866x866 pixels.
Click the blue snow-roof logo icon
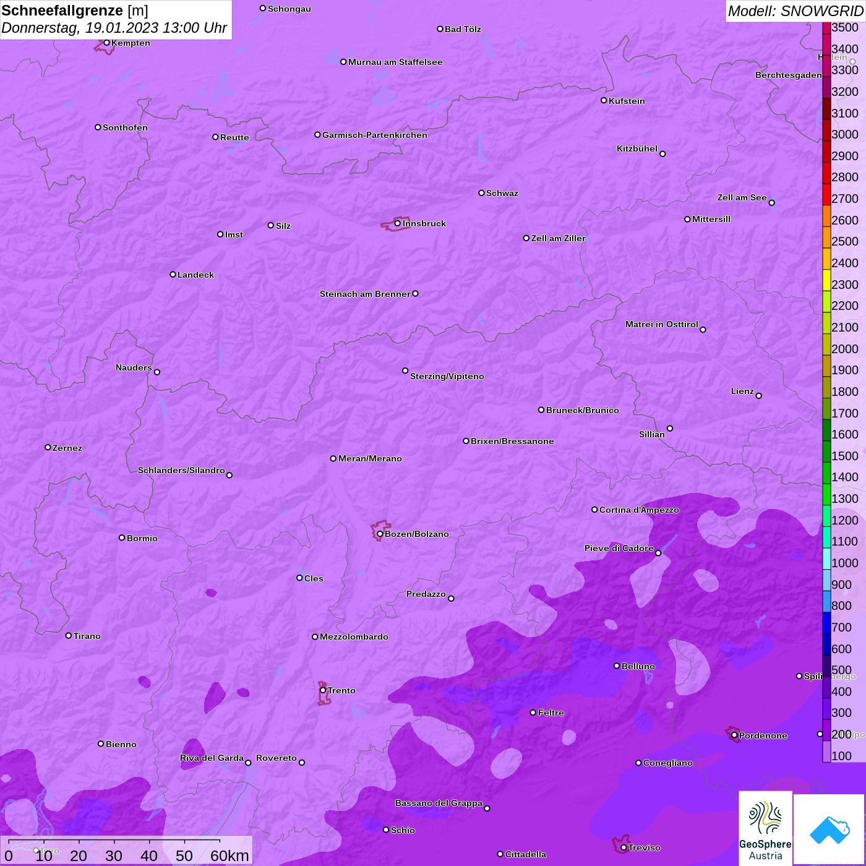coord(829,830)
